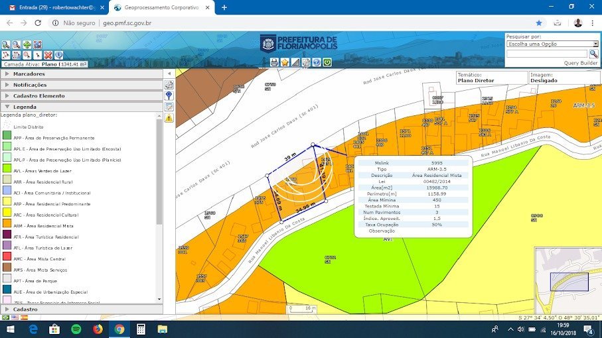The image size is (602, 338).
Task: Click the gray triangle icon in header
Action: coord(295,62)
